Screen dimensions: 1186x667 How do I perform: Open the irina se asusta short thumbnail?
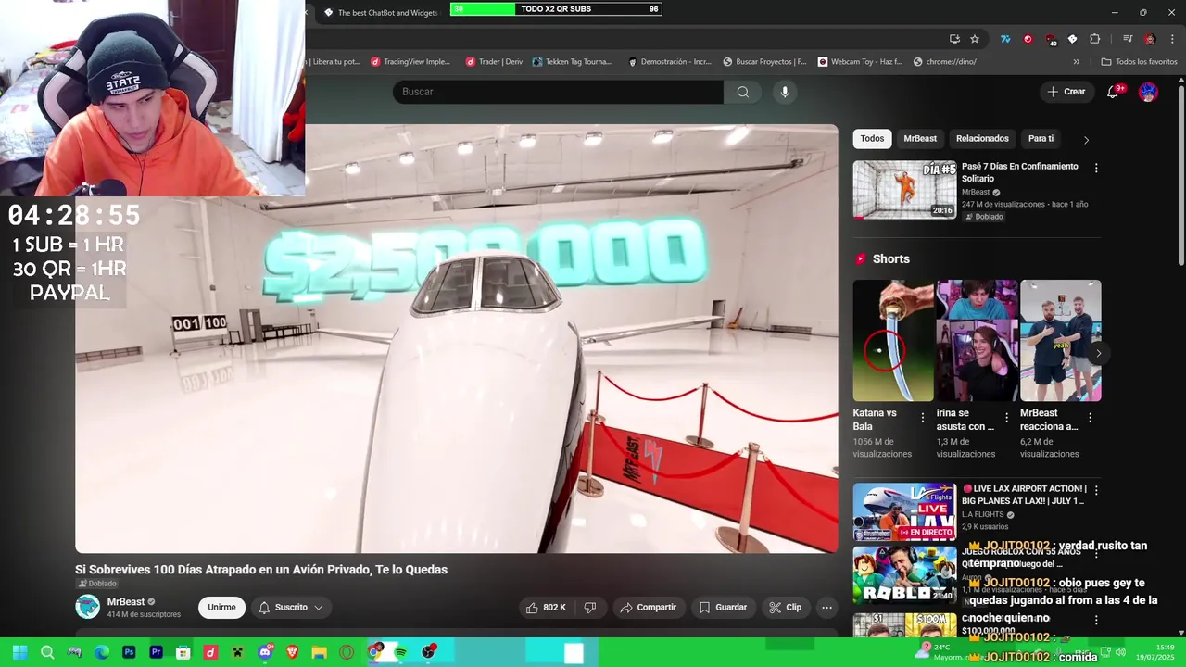click(977, 340)
